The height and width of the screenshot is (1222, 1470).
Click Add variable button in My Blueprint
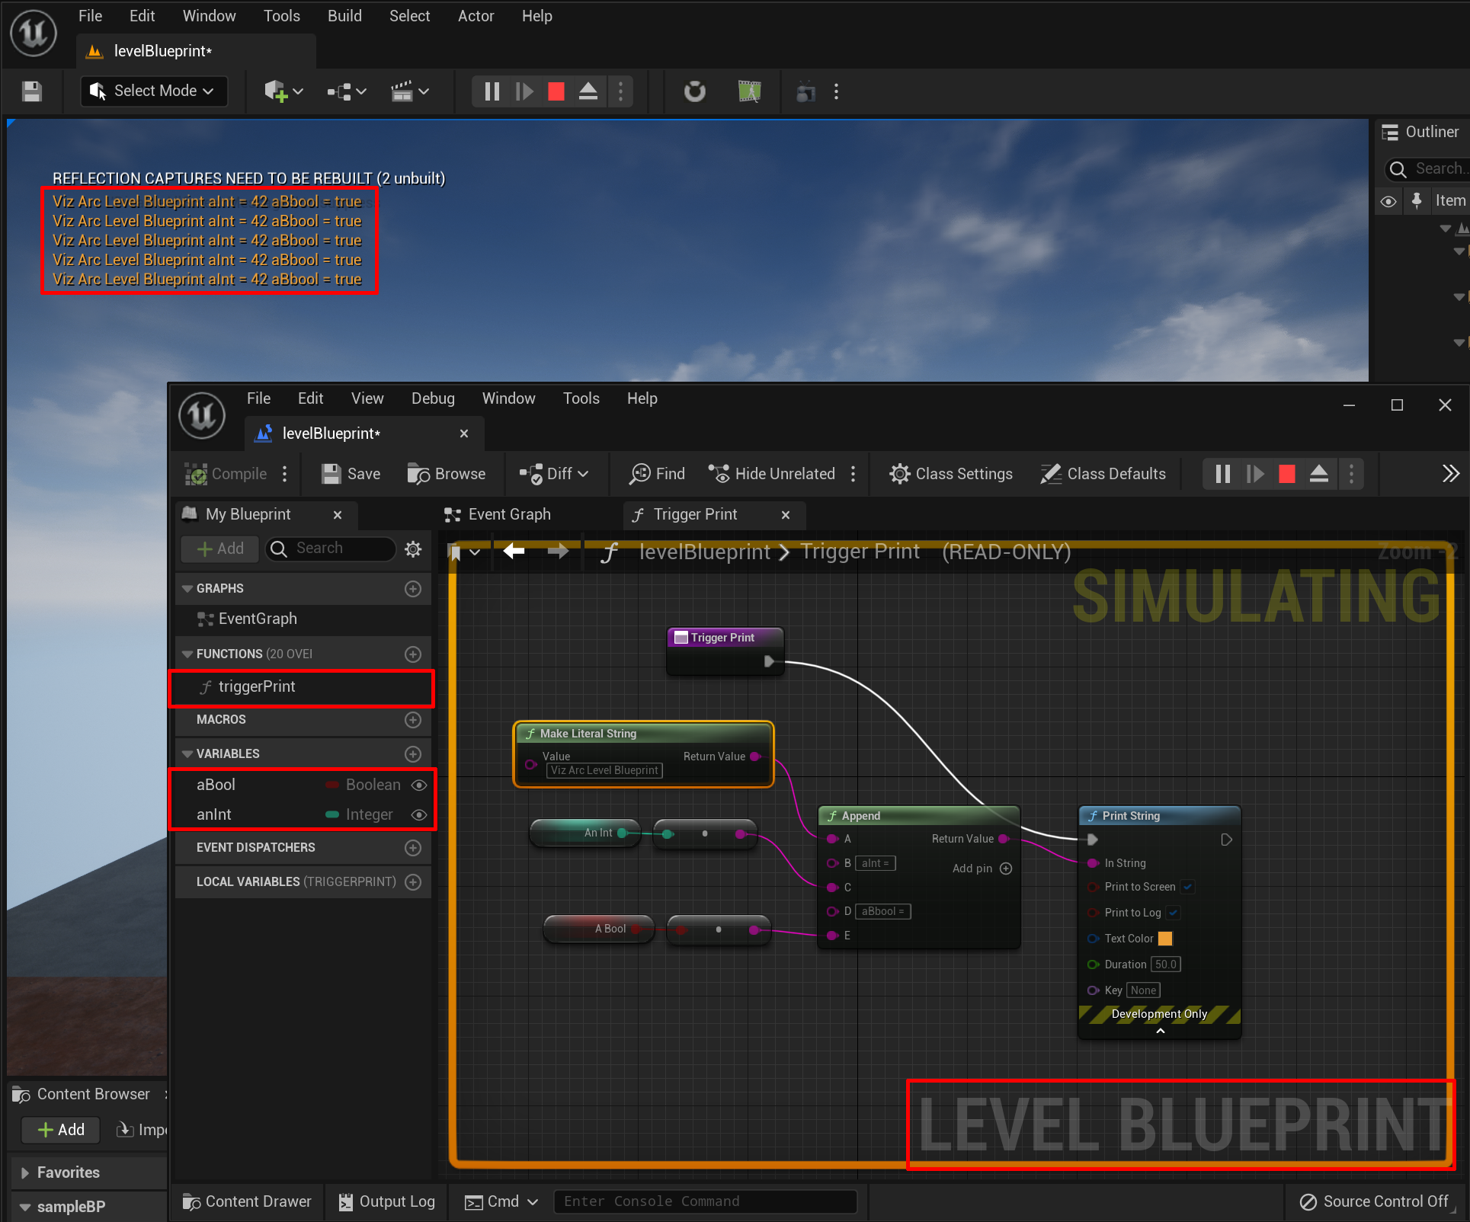pos(415,753)
